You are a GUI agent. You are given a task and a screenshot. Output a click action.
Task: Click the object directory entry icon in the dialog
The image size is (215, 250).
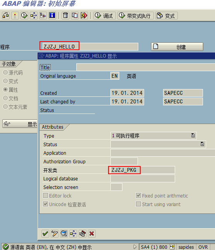[83, 234]
